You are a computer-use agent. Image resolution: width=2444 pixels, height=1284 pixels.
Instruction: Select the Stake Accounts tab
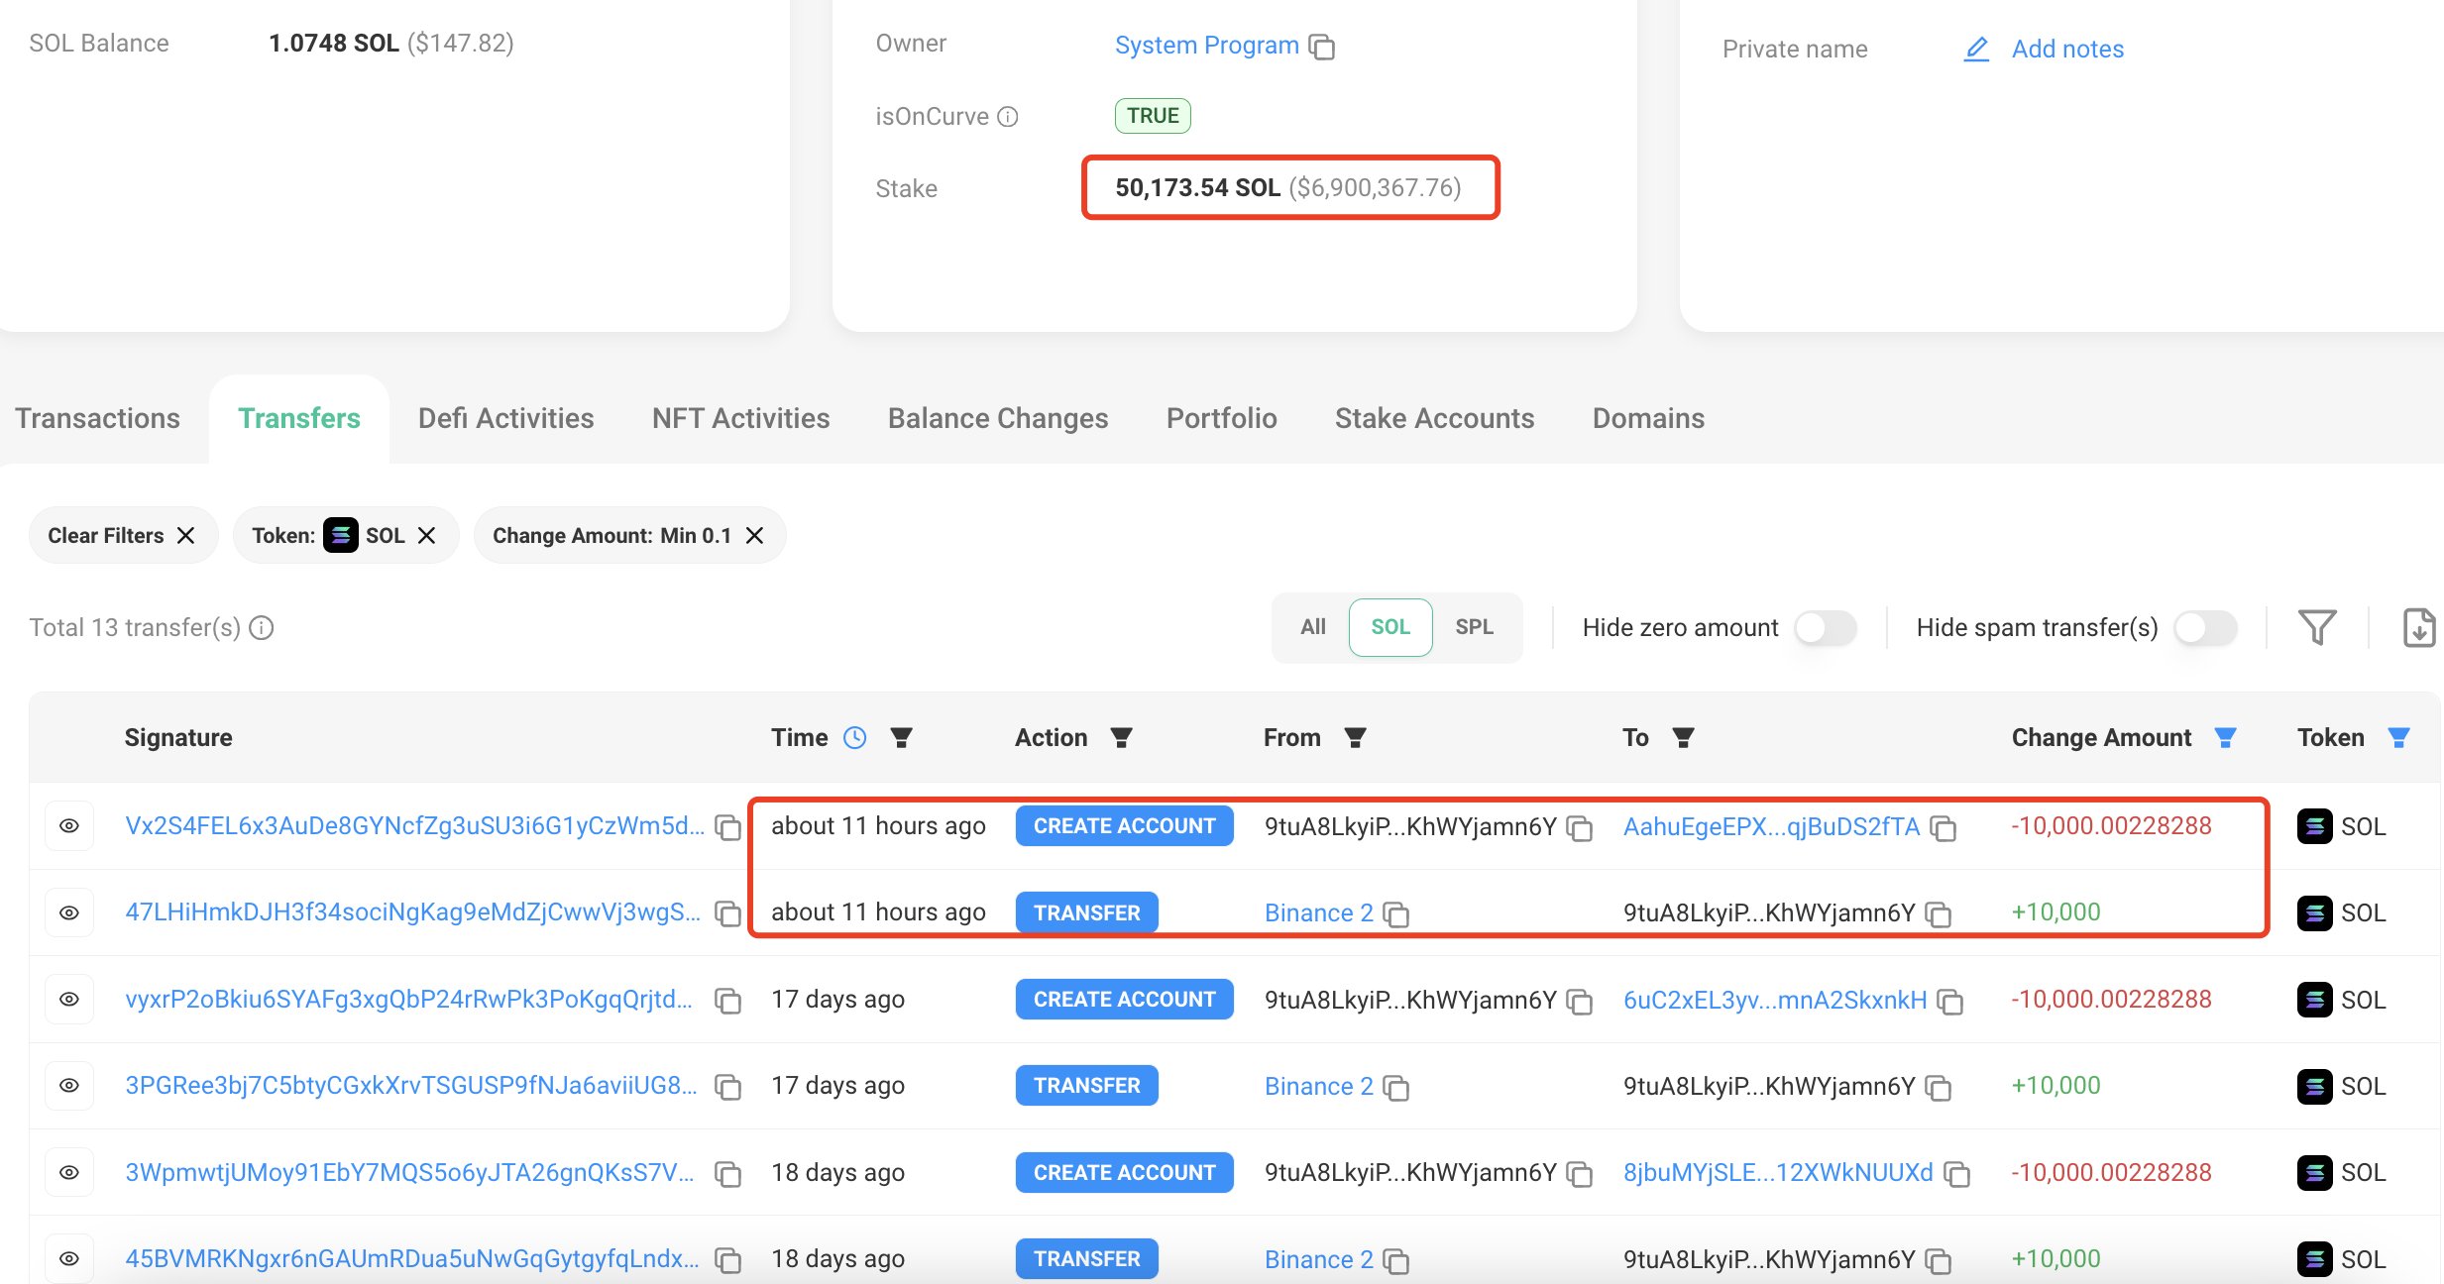pos(1434,418)
